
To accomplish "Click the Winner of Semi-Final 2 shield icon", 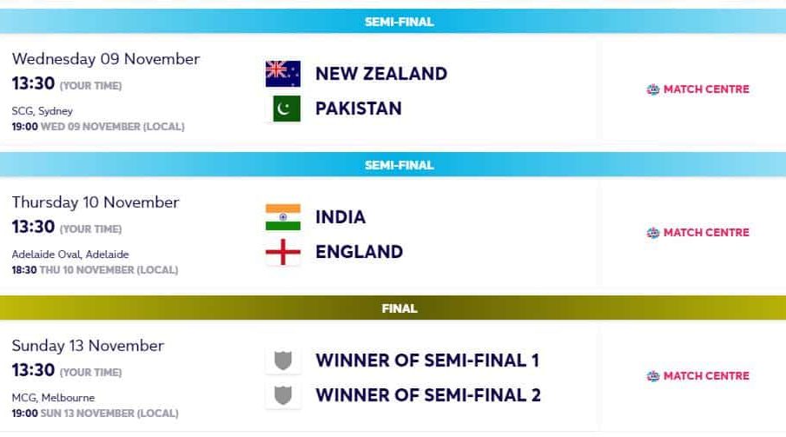I will click(283, 395).
